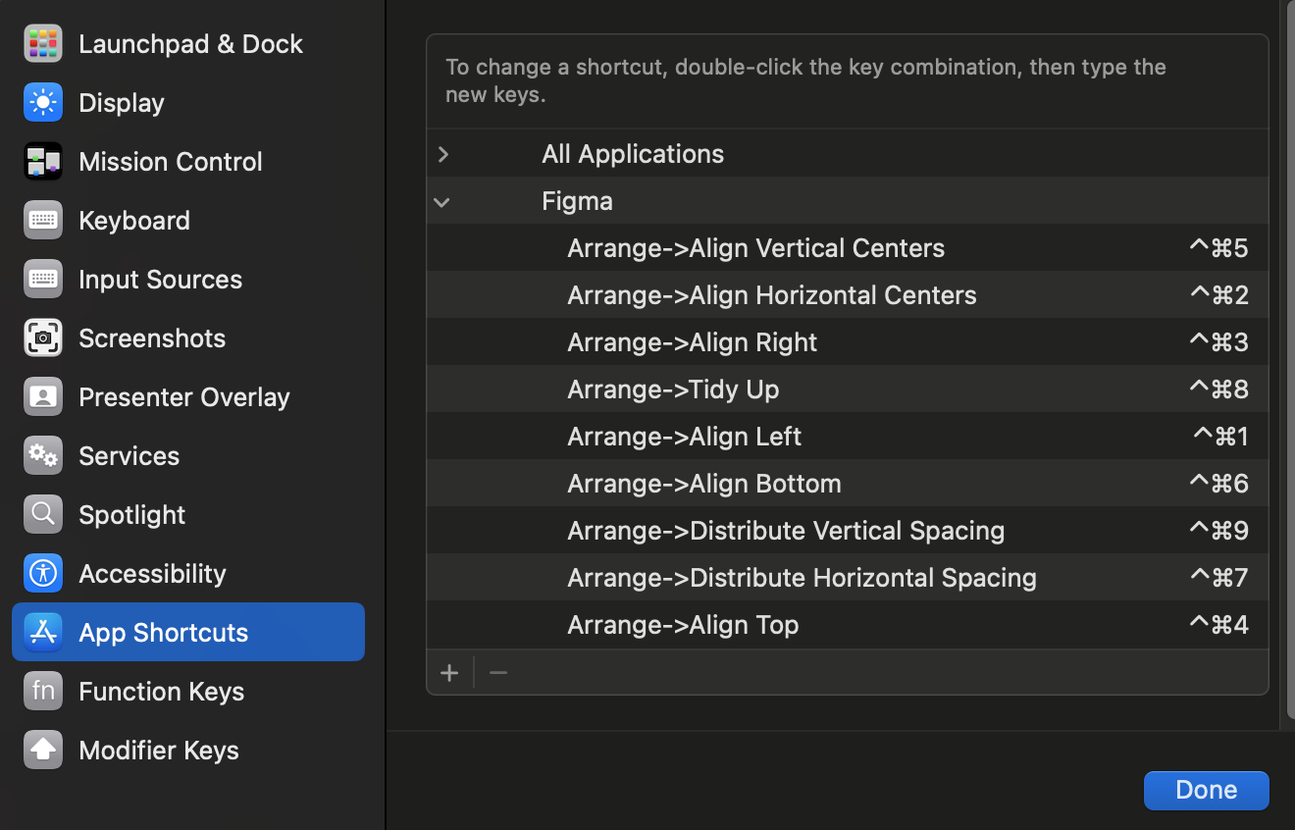
Task: Go to Screenshots section
Action: pyautogui.click(x=188, y=338)
